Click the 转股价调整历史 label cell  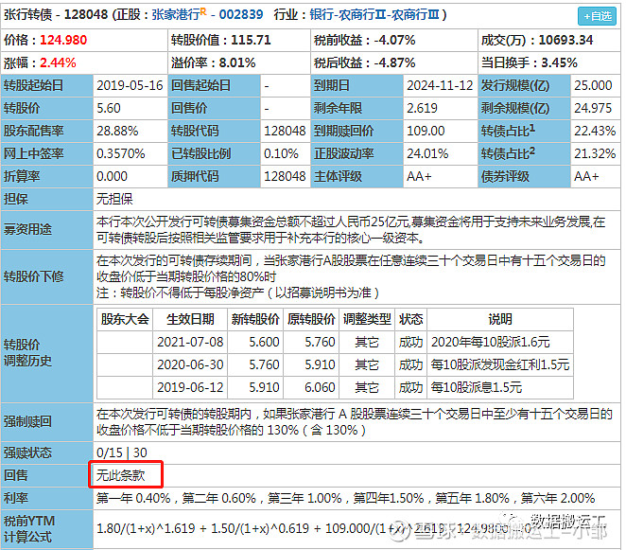pyautogui.click(x=46, y=353)
